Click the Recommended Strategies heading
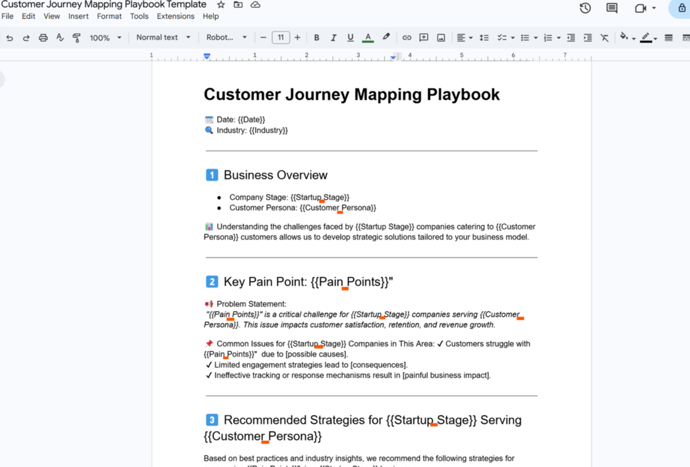 [x=363, y=428]
